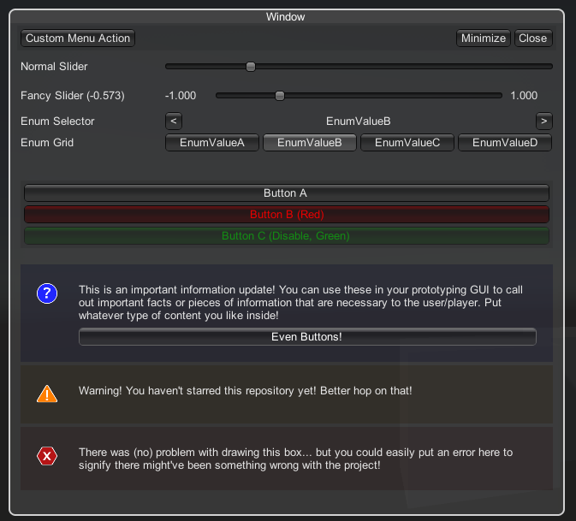
Task: Select EnumValueD in the Enum Grid
Action: point(505,143)
